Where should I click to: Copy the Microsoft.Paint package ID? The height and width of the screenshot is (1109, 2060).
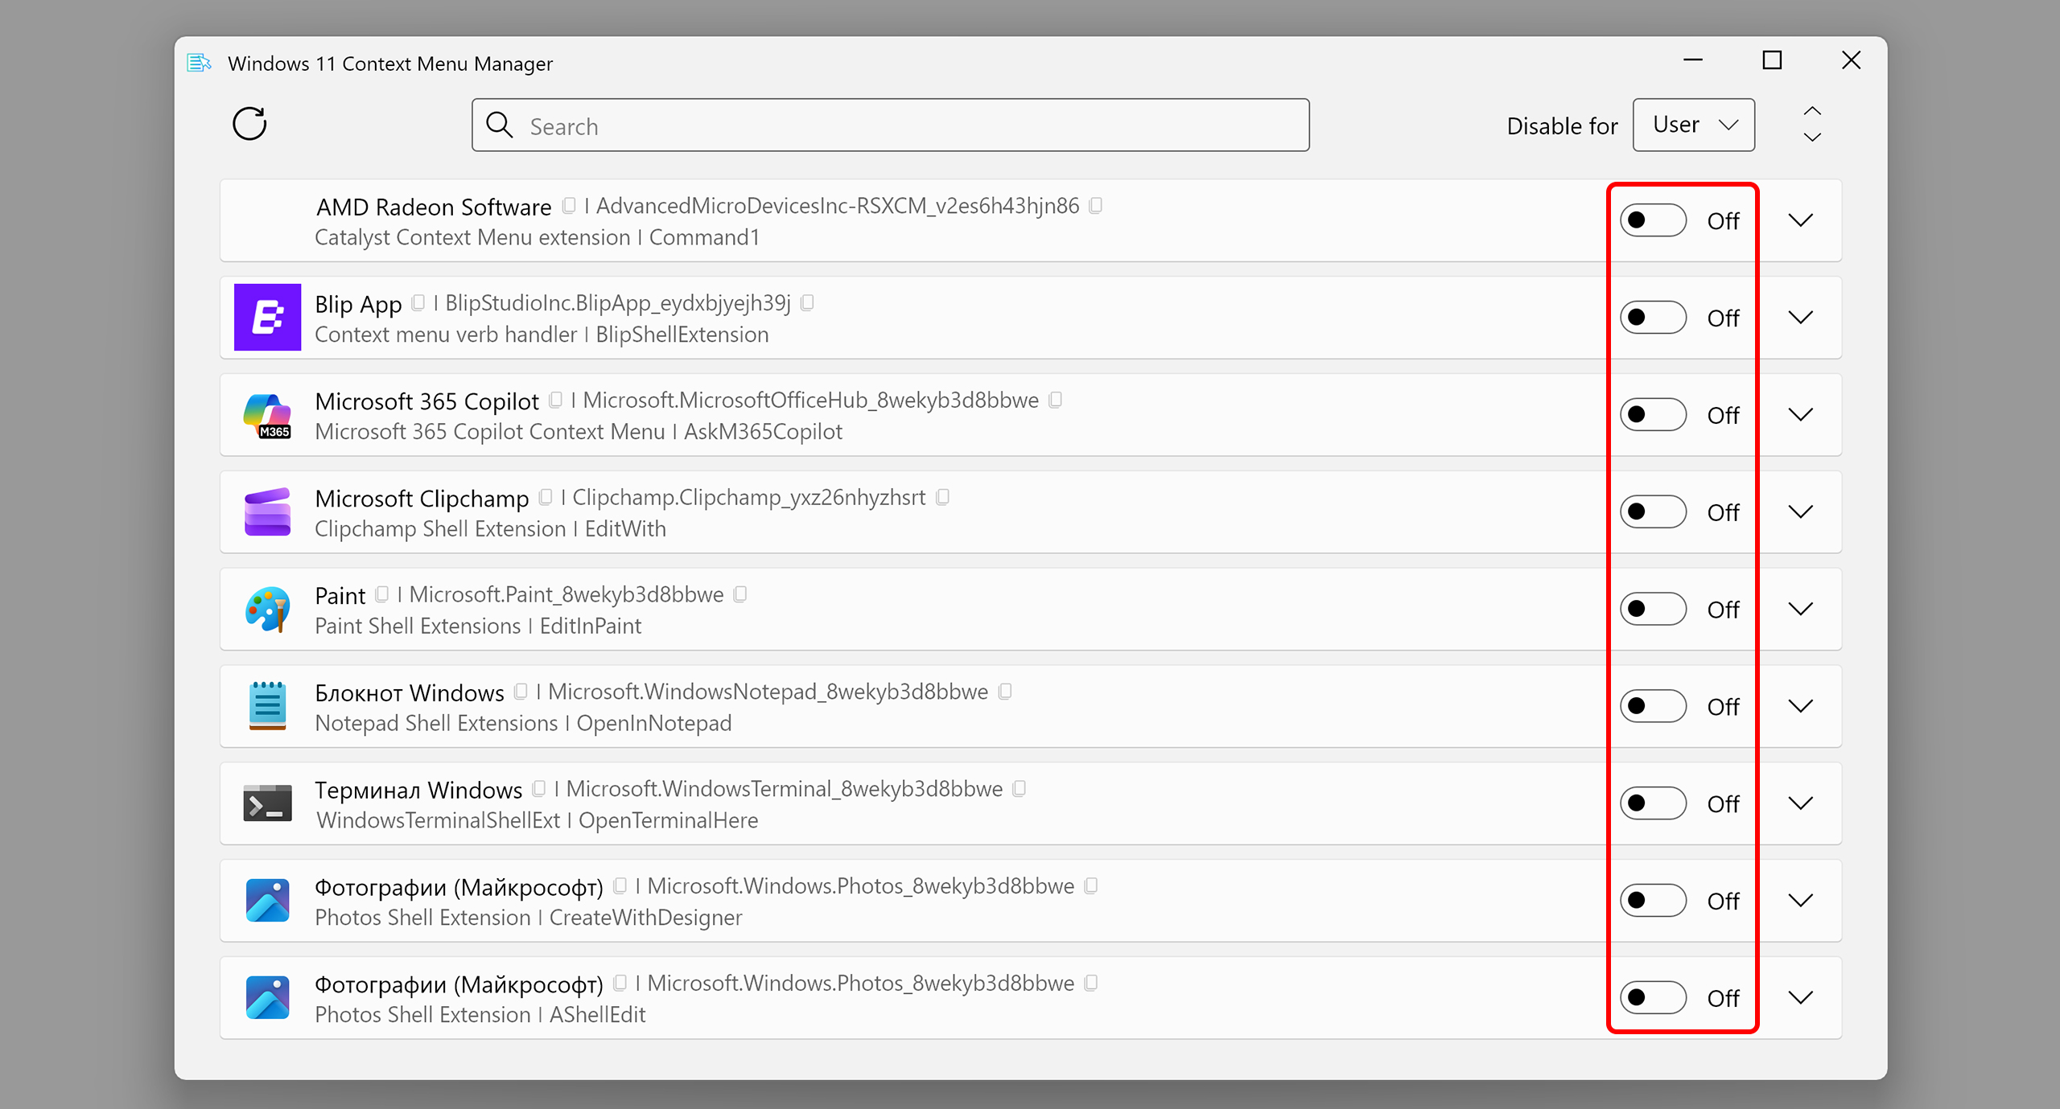pyautogui.click(x=740, y=594)
